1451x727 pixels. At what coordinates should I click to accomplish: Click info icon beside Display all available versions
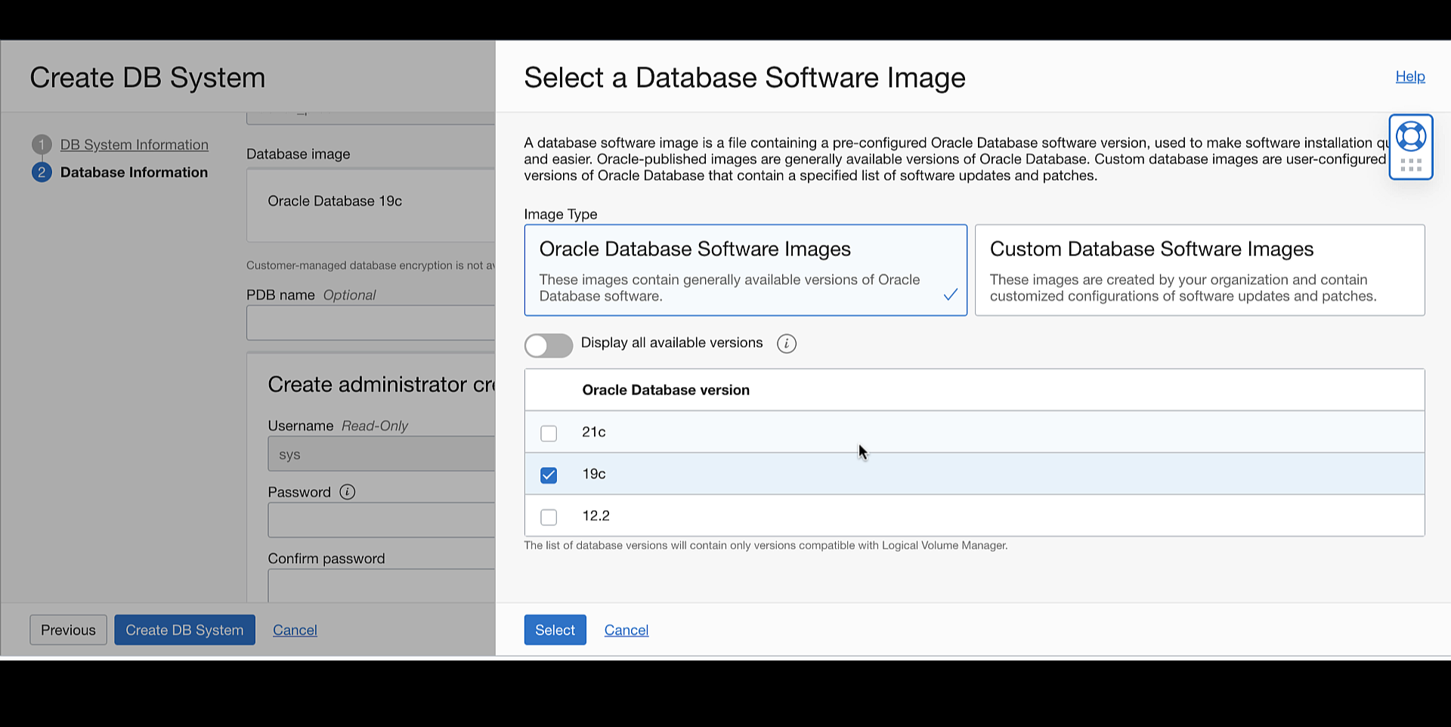(787, 344)
